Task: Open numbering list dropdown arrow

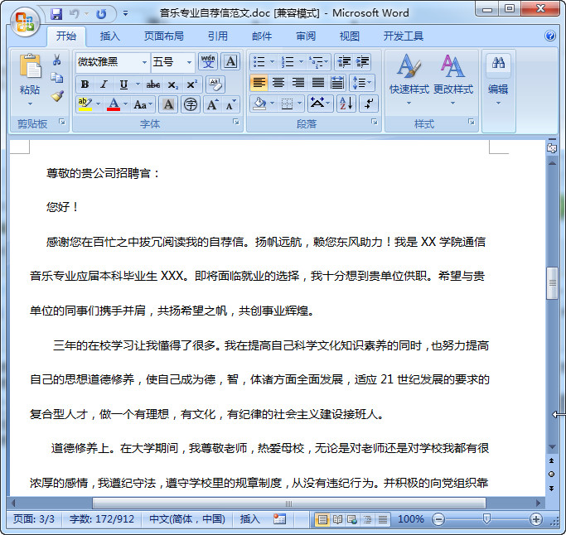Action: coord(301,62)
